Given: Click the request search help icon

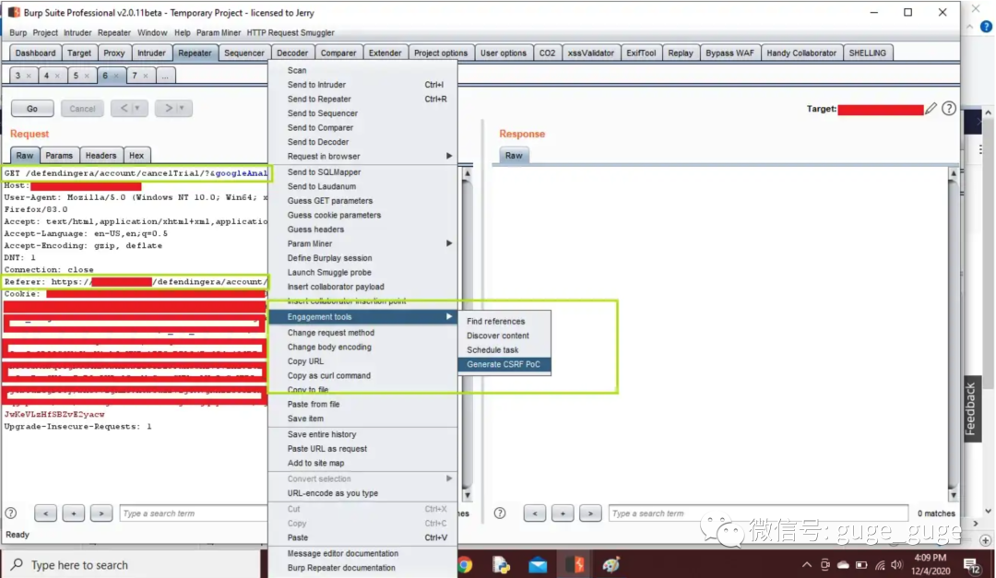Looking at the screenshot, I should point(11,513).
